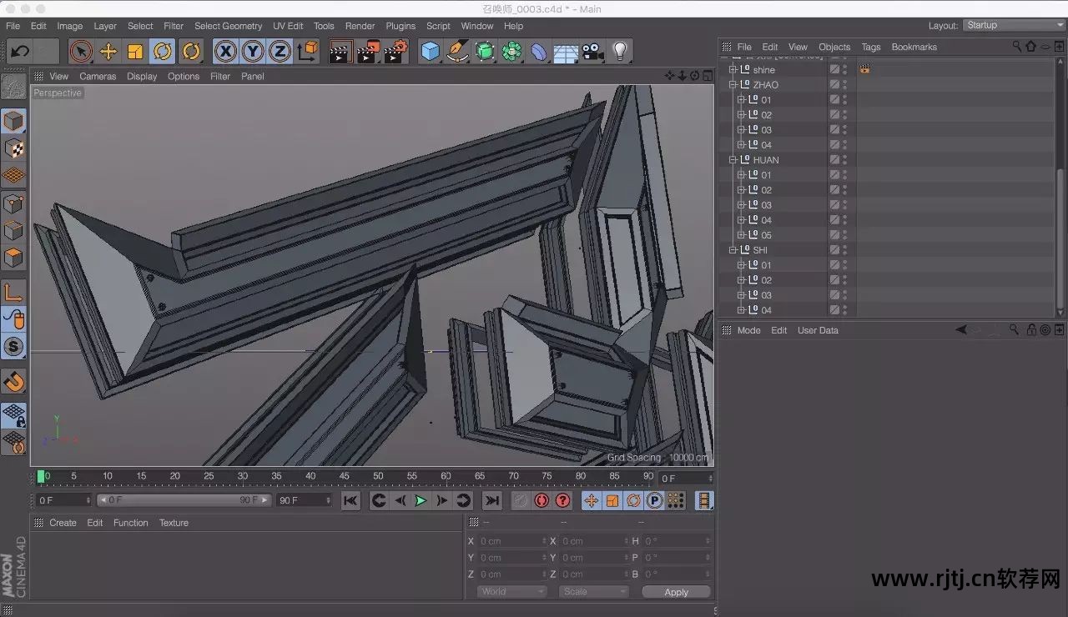Open the Light object icon

coord(619,52)
